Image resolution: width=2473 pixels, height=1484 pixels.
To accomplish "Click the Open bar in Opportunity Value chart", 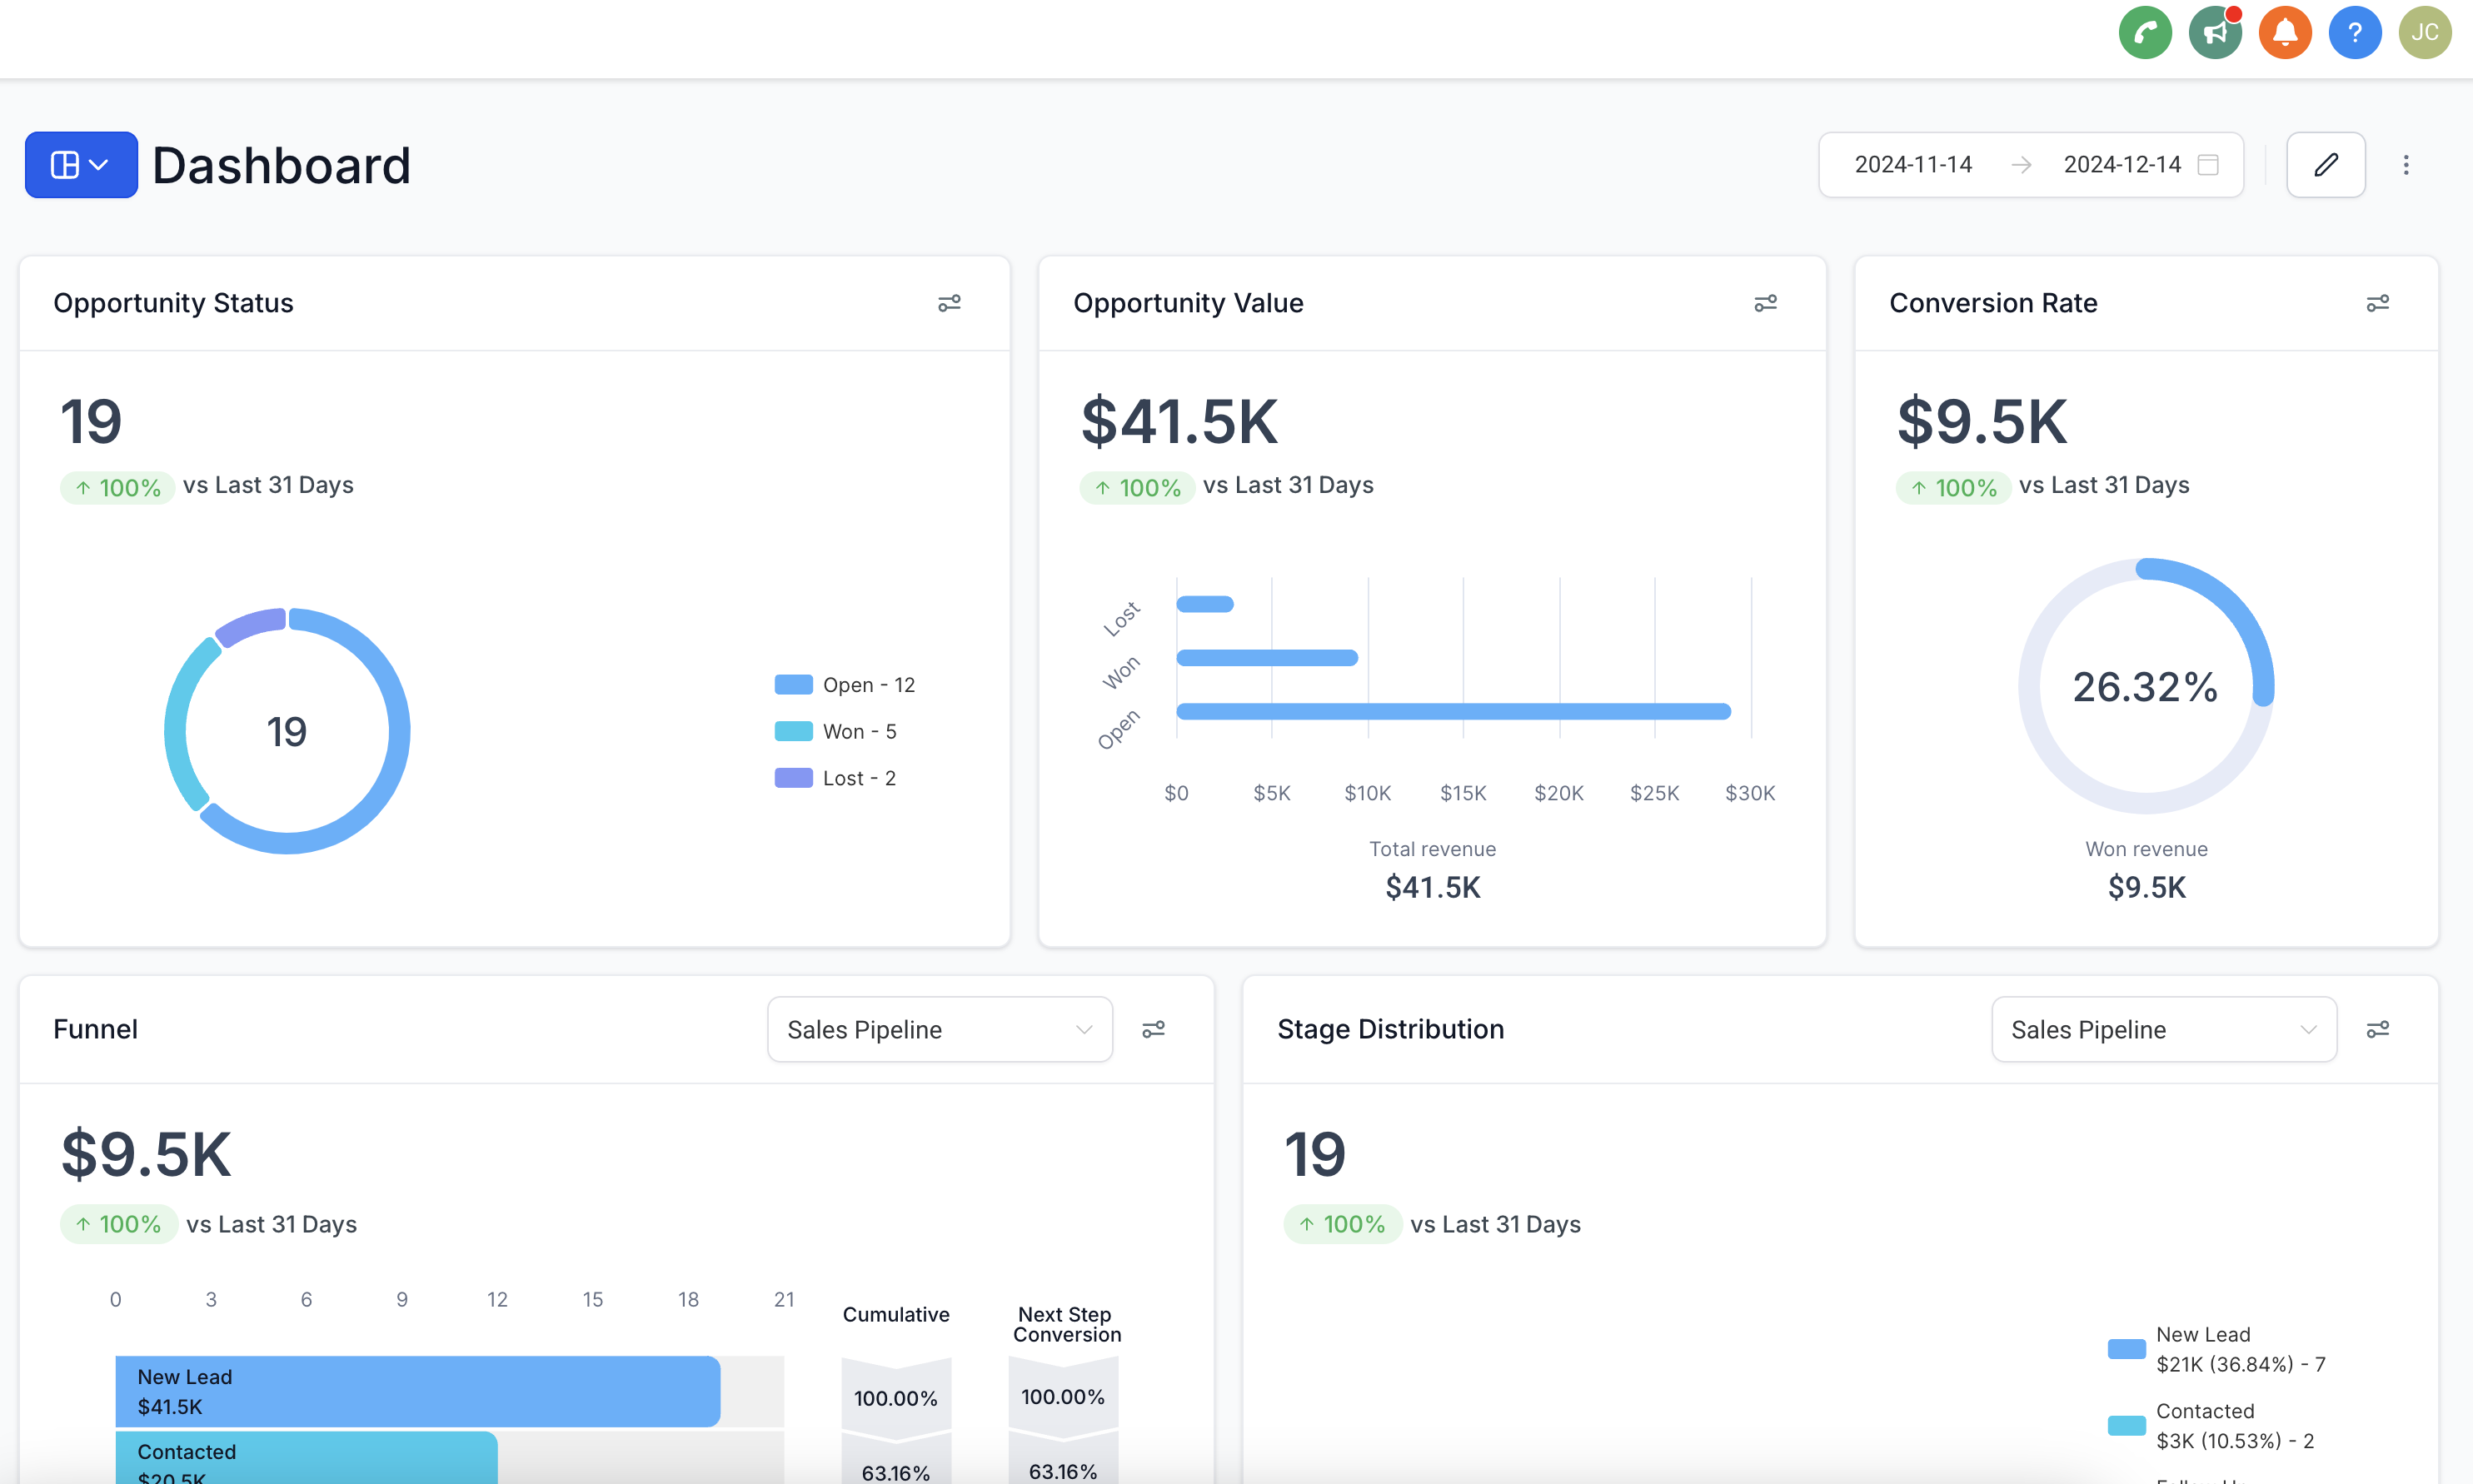I will point(1453,712).
